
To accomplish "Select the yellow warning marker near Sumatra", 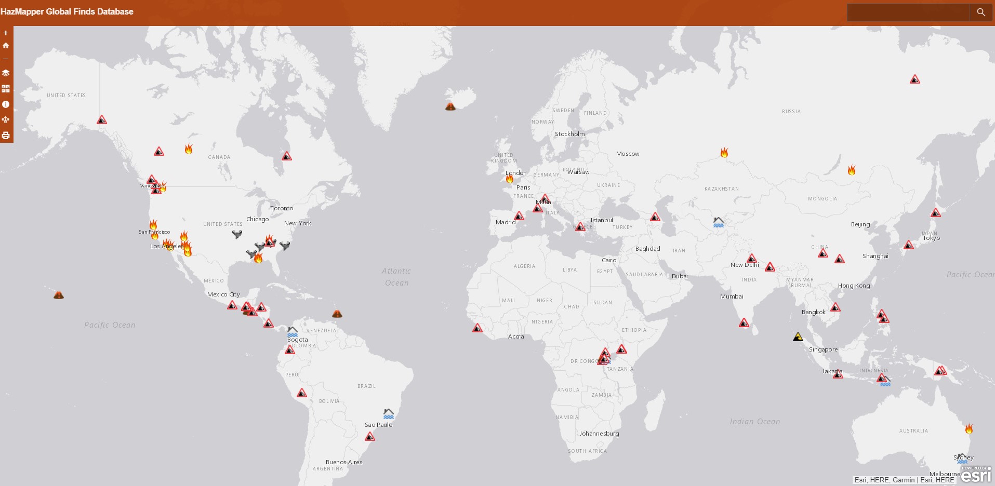I will (x=798, y=337).
